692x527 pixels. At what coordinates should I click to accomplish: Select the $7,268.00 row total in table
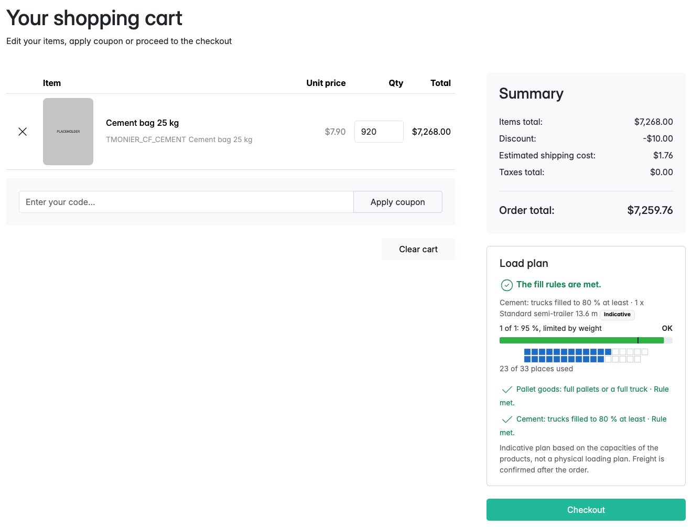[x=431, y=132]
